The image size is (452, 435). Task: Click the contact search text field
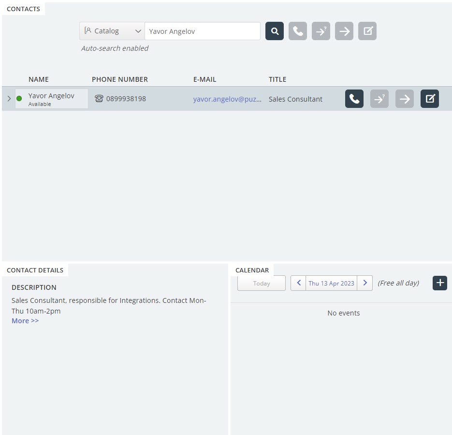coord(202,31)
